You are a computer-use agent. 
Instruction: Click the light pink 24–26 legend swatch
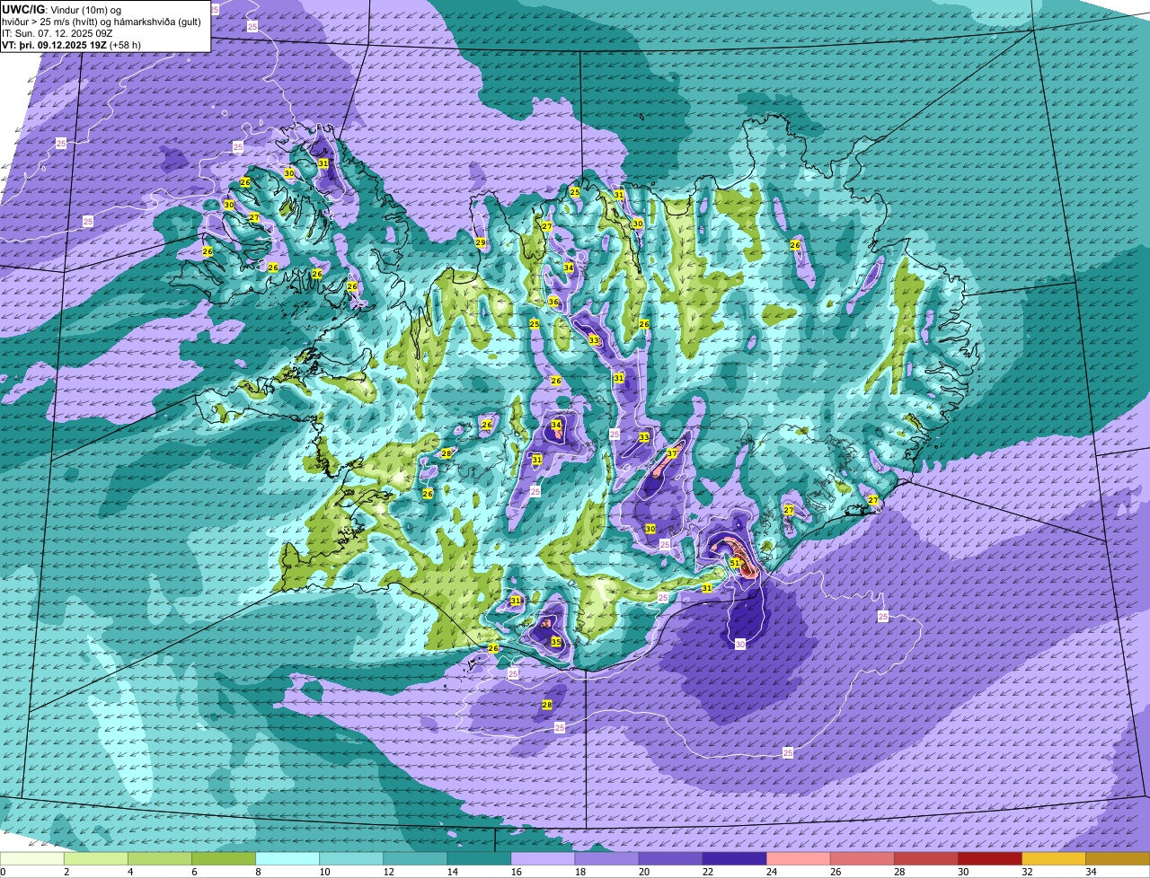(x=798, y=859)
